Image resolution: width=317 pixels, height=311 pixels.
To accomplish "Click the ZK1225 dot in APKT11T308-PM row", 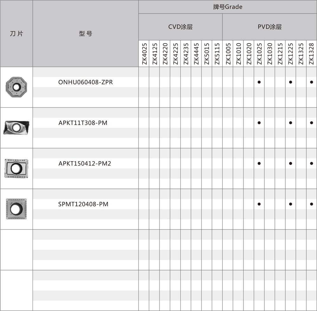I will (x=290, y=123).
